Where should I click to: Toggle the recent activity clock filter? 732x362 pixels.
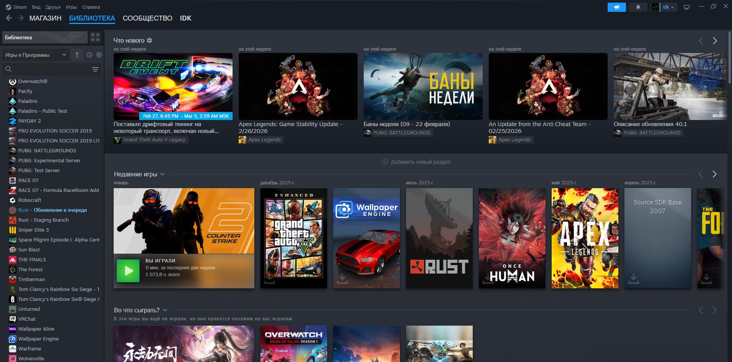click(89, 55)
